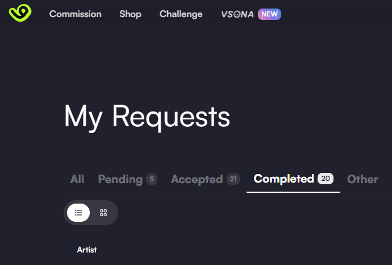Click the Accepted count badge showing 21
The width and height of the screenshot is (392, 265).
[x=233, y=179]
